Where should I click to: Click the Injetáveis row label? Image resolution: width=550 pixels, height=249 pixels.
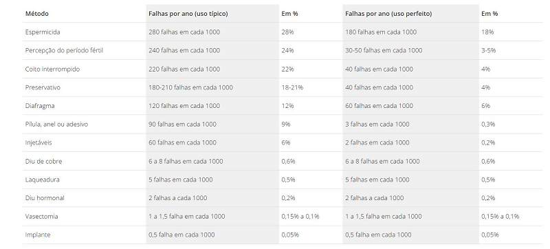click(38, 143)
